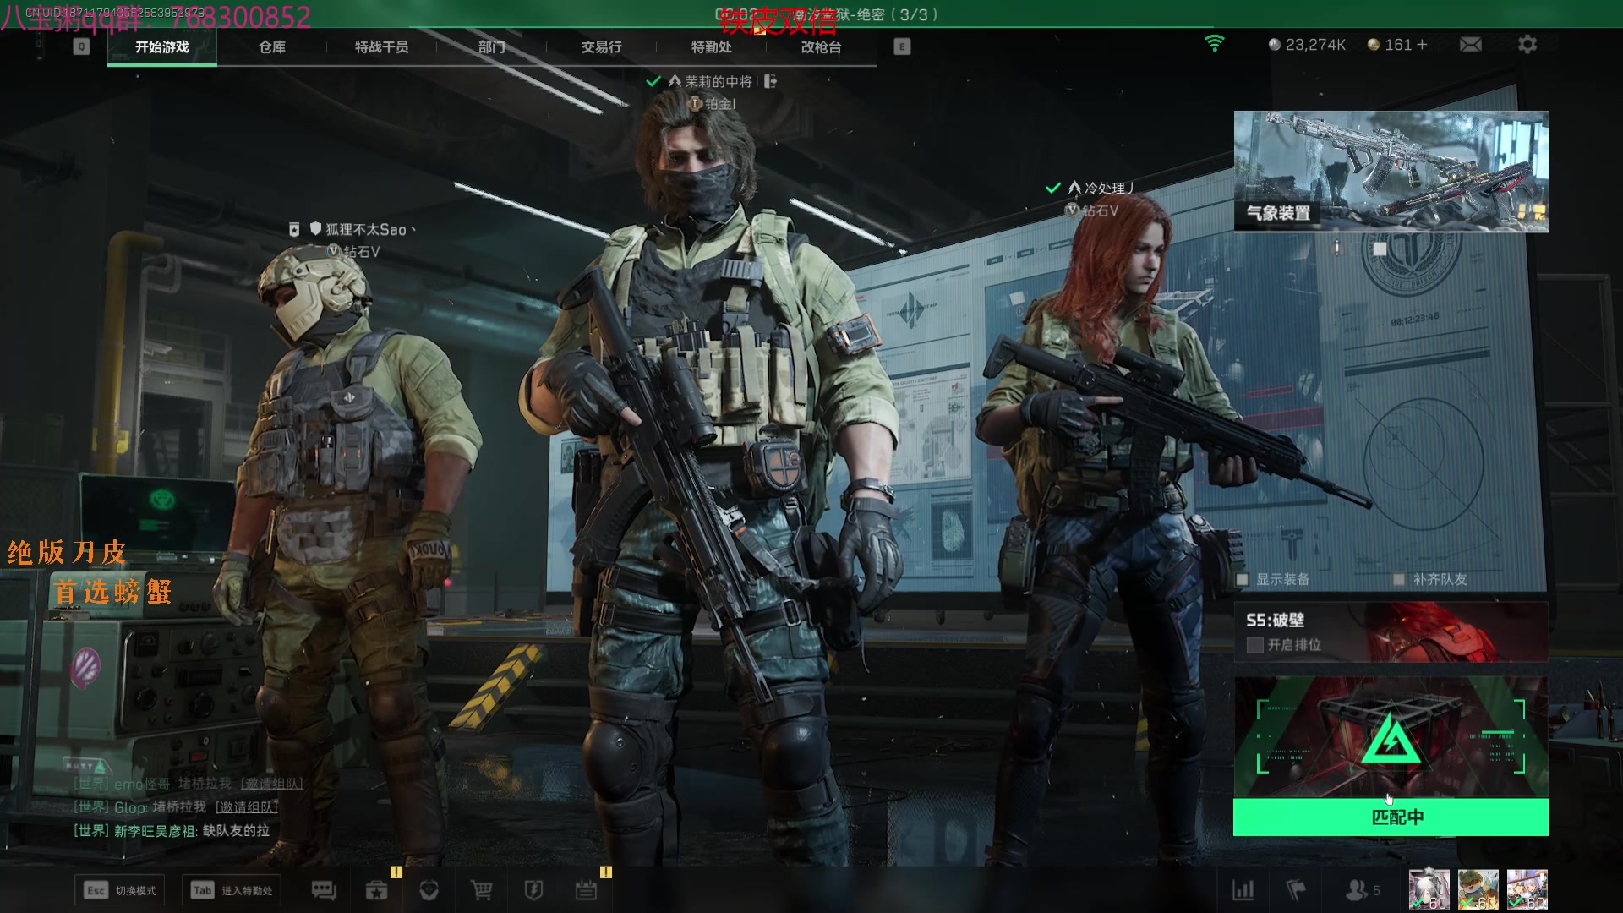Select the map card with green triangle logo
This screenshot has width=1623, height=913.
1391,737
